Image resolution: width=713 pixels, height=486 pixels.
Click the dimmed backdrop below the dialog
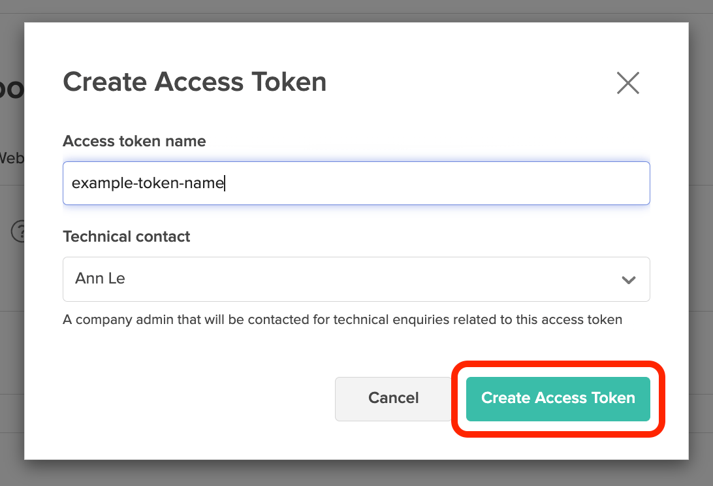click(x=356, y=473)
